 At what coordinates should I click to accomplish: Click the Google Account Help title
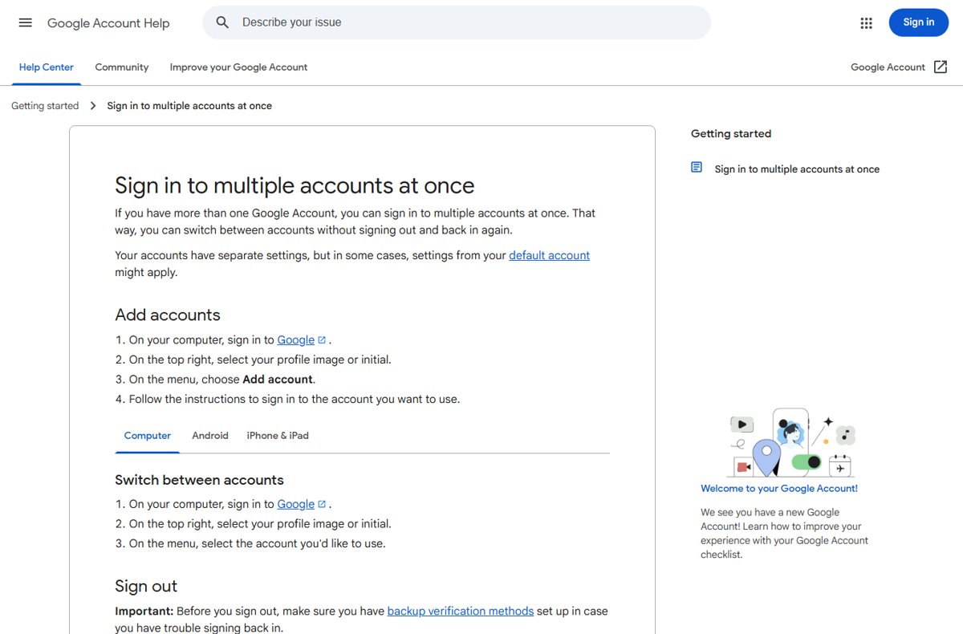[108, 22]
